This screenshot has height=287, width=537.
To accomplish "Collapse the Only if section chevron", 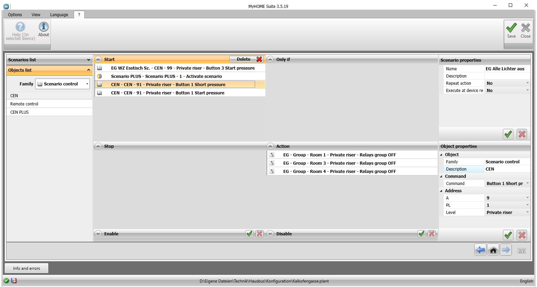I will tap(271, 59).
